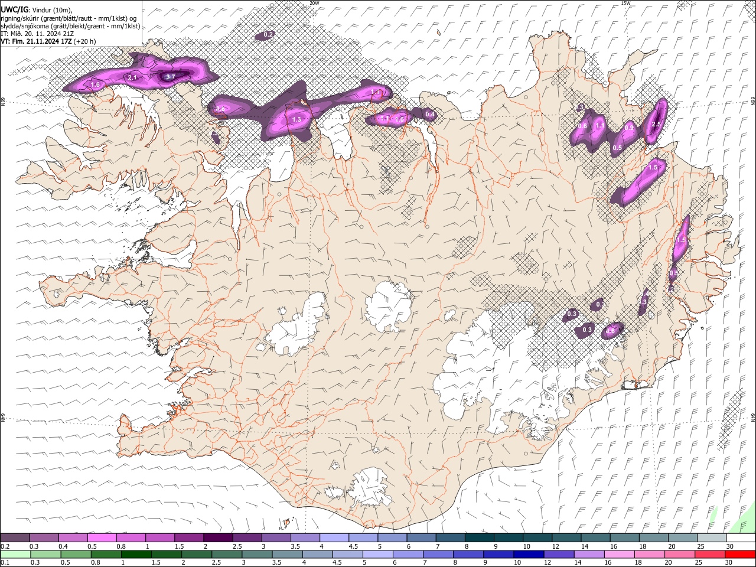The width and height of the screenshot is (756, 567).
Task: Click the dark plum 0.2 swatch in the upper legend
Action: point(15,537)
